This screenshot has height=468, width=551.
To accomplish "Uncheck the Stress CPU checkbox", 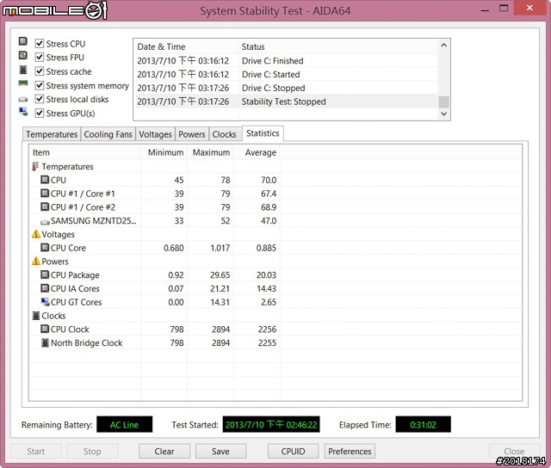I will pos(40,44).
